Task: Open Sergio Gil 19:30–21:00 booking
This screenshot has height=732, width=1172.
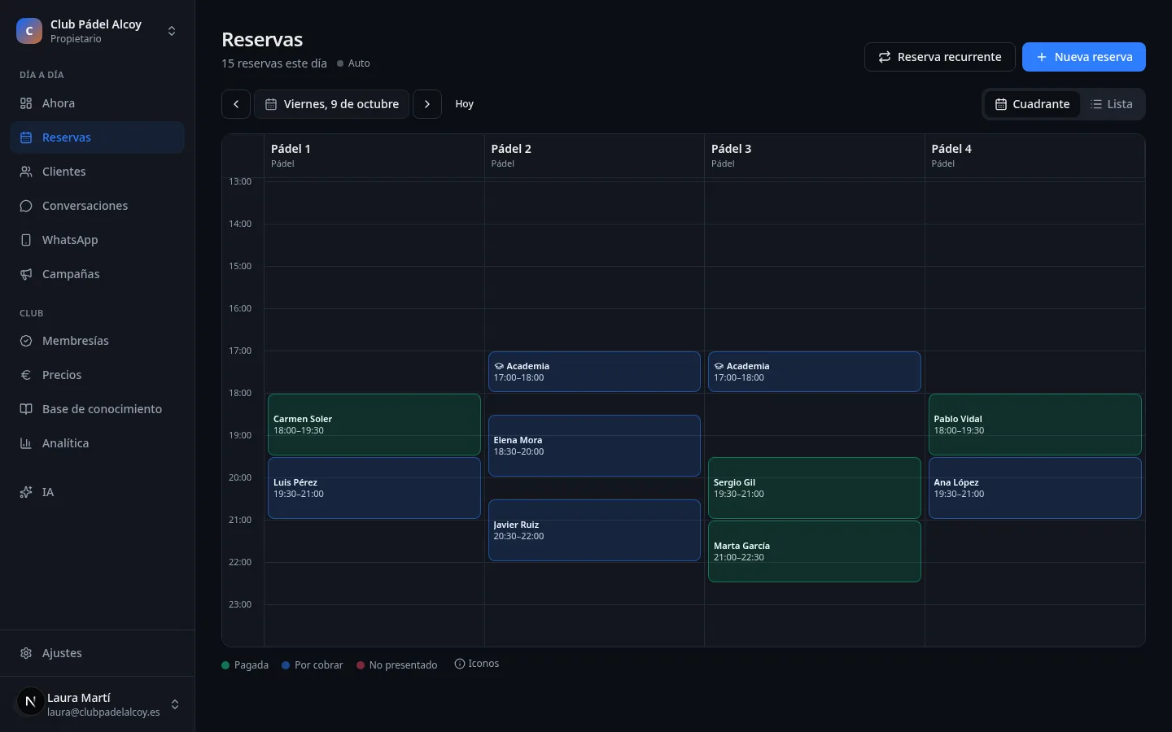Action: tap(815, 488)
